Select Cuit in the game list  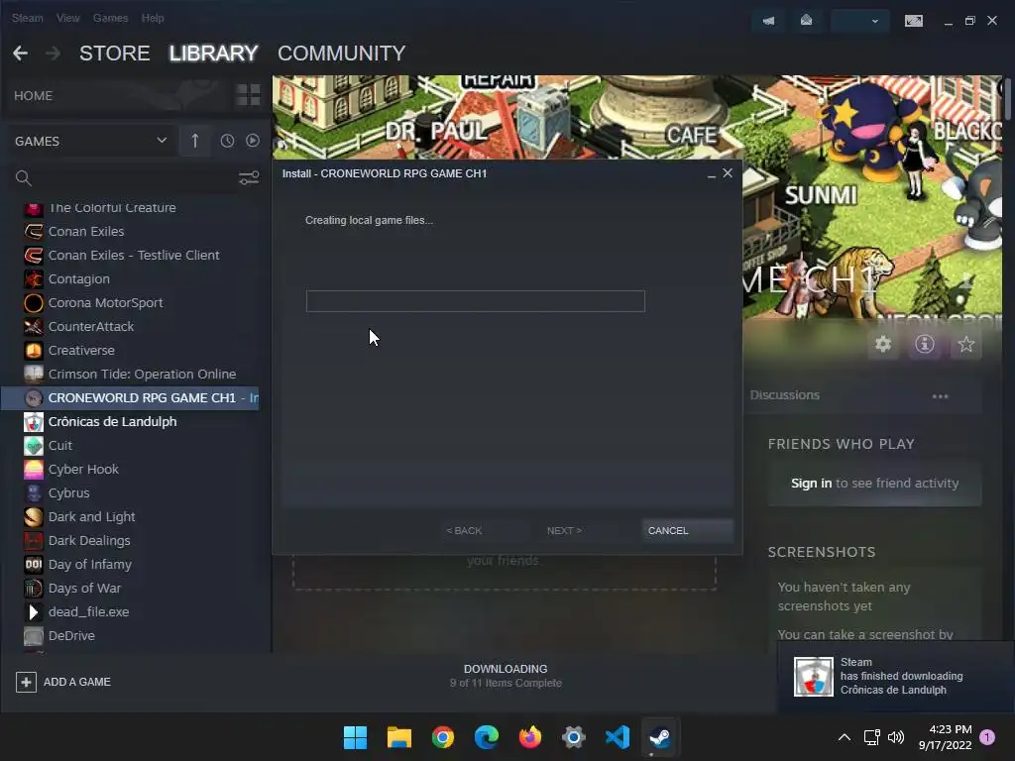click(59, 445)
